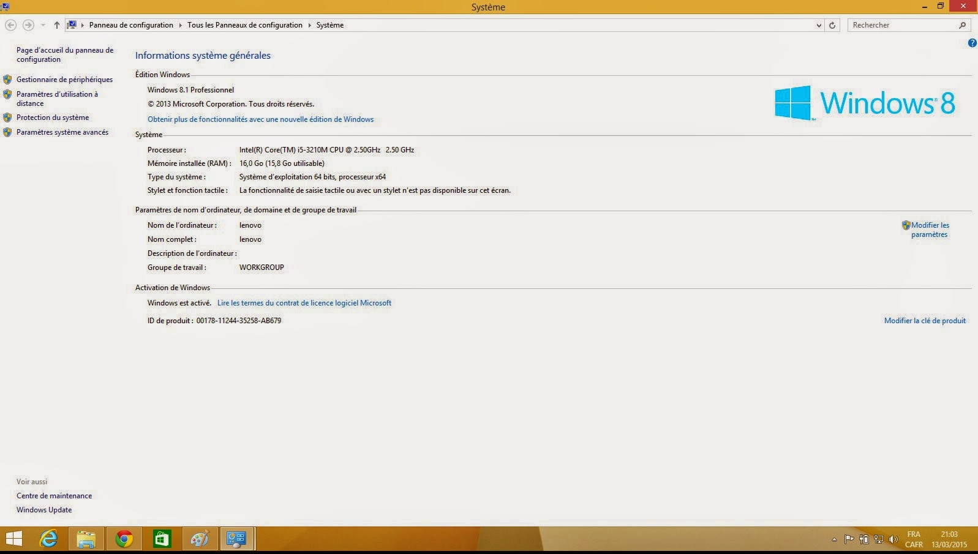
Task: Click FRA CAFR language indicator
Action: 914,539
